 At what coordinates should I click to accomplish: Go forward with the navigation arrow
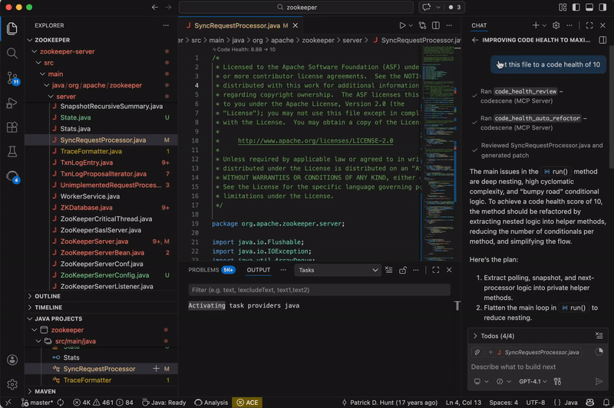pyautogui.click(x=168, y=7)
